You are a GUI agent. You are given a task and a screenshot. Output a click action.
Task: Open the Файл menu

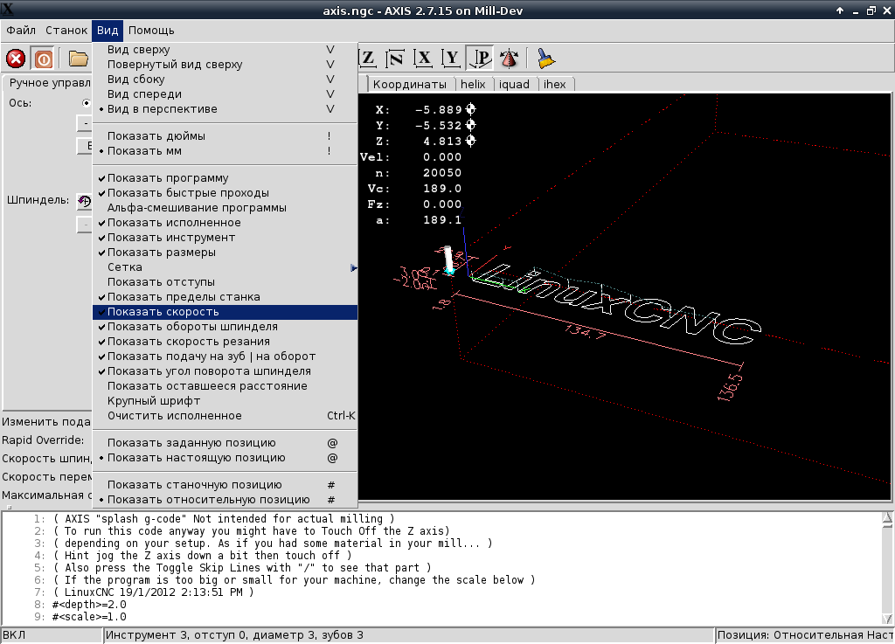pyautogui.click(x=21, y=31)
